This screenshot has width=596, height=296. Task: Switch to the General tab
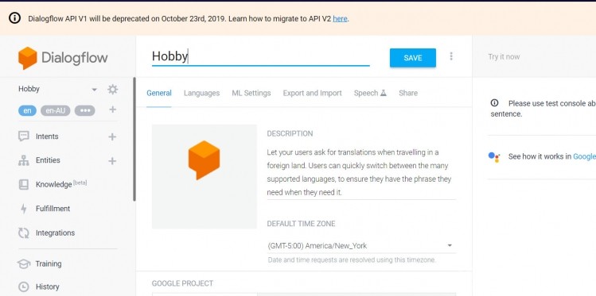[x=159, y=93]
